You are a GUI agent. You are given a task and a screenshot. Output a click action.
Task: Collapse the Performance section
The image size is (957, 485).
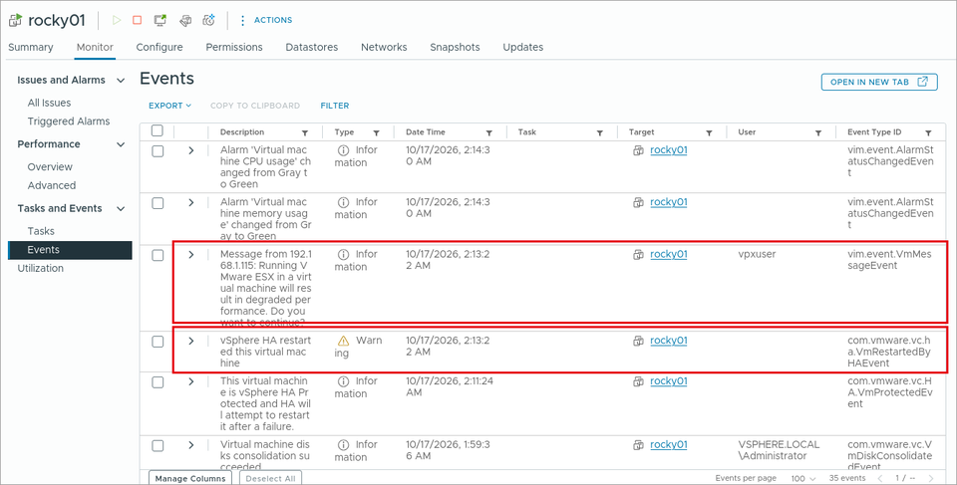click(x=121, y=144)
